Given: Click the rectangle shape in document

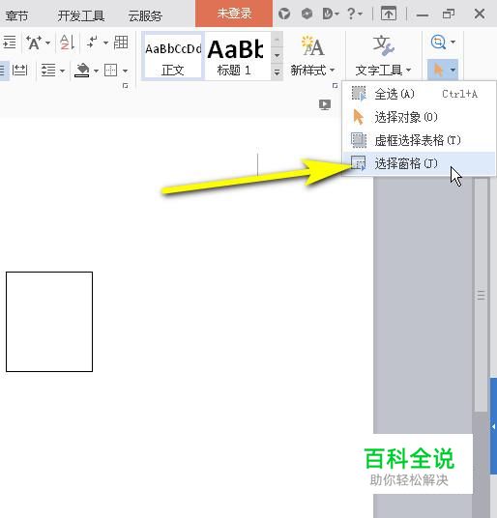Looking at the screenshot, I should click(x=49, y=322).
